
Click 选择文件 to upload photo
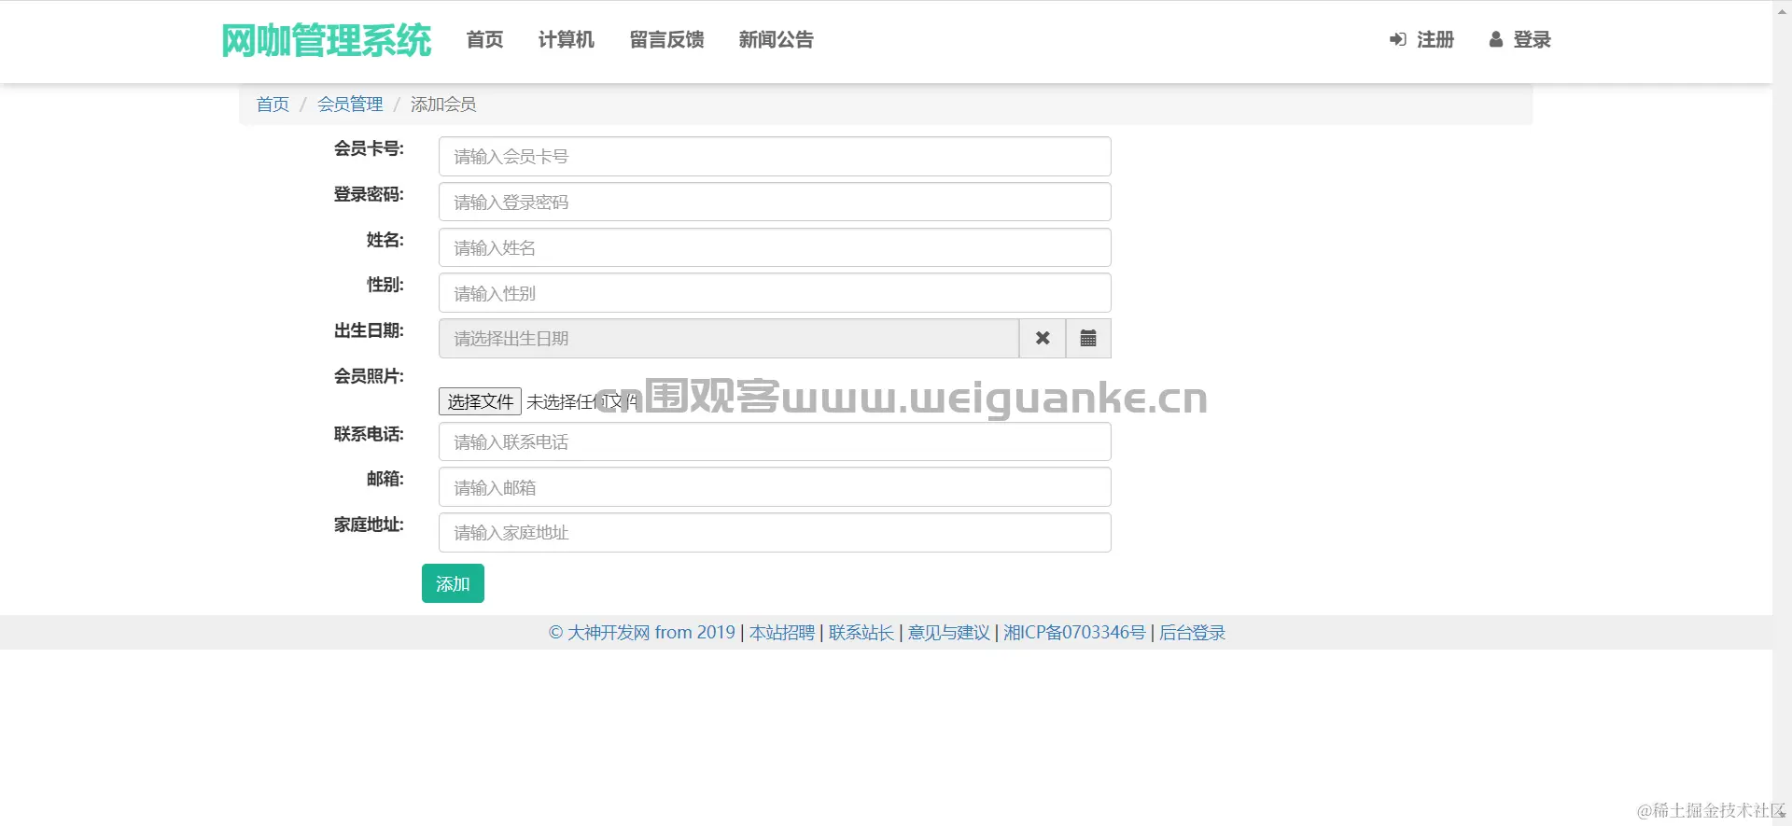click(480, 401)
